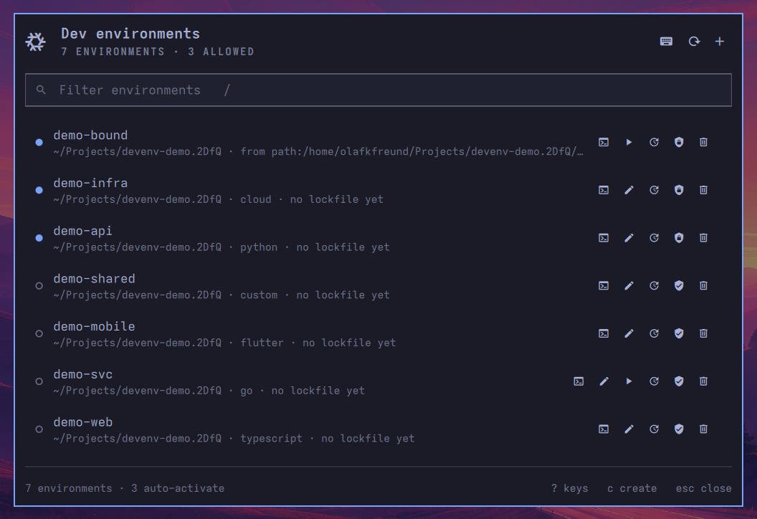Click update history icon for demo-infra
Screen dimensions: 757x519
(654, 190)
